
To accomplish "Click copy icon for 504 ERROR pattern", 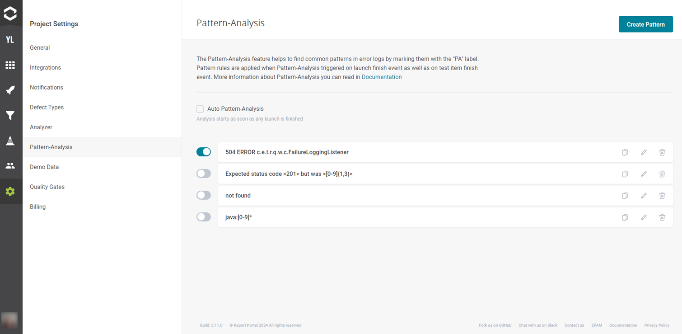I will (625, 152).
